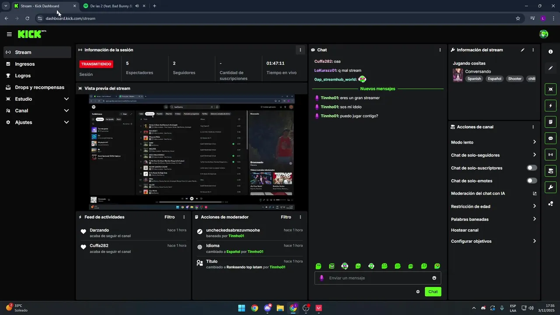The height and width of the screenshot is (315, 560).
Task: Toggle the chat bubble icon in right toolbar
Action: (x=550, y=138)
